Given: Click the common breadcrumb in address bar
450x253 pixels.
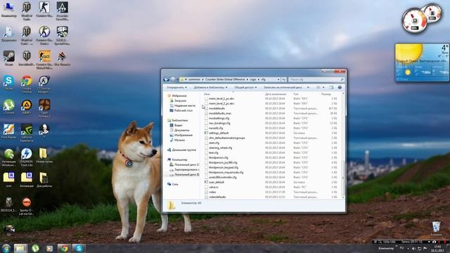Looking at the screenshot, I should pyautogui.click(x=194, y=79).
